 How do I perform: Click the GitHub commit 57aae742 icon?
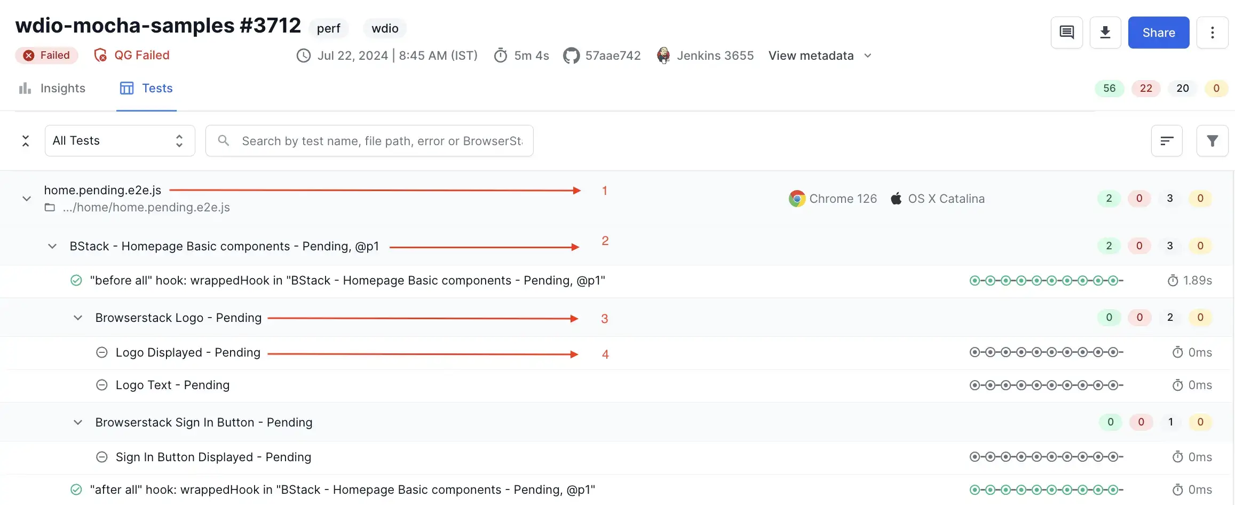click(x=571, y=56)
